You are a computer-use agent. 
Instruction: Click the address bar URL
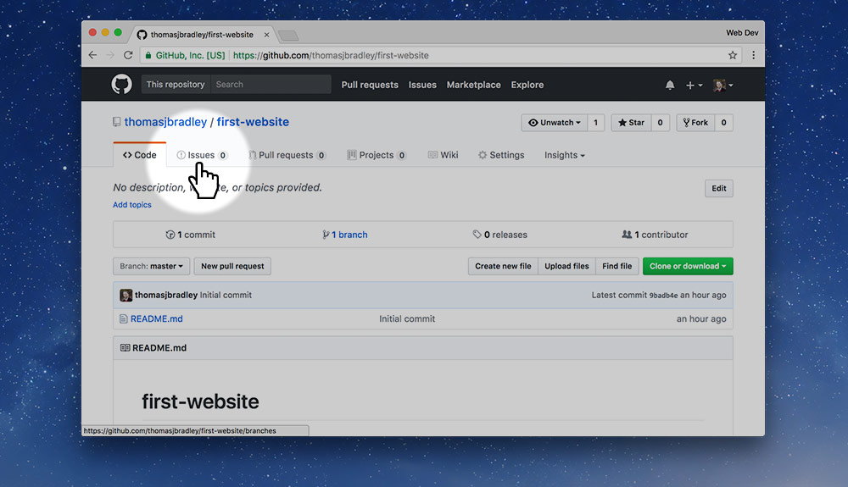click(x=331, y=55)
